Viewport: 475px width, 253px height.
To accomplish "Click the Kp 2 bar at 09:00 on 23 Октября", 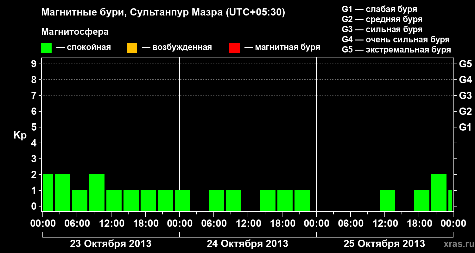I will pyautogui.click(x=97, y=193).
